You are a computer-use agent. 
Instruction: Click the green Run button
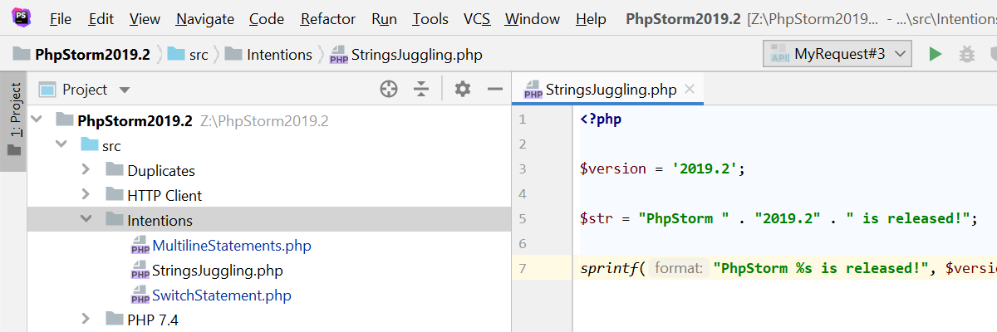(x=936, y=55)
